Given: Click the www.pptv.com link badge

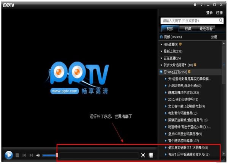Looking at the screenshot, I should [x=65, y=91].
